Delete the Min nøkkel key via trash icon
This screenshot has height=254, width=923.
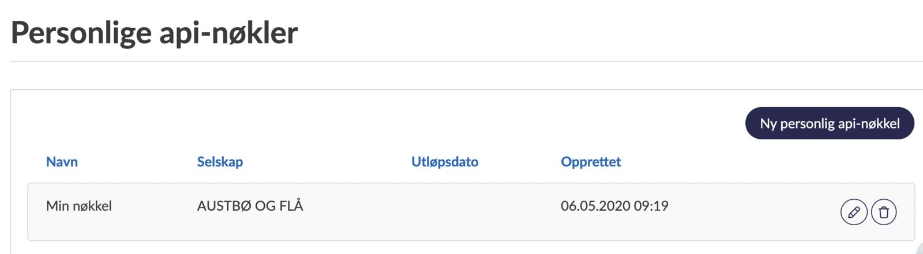tap(884, 213)
